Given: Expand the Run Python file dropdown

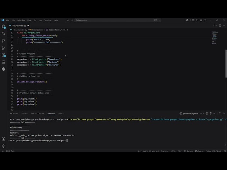Looking at the screenshot, I should point(217,25).
